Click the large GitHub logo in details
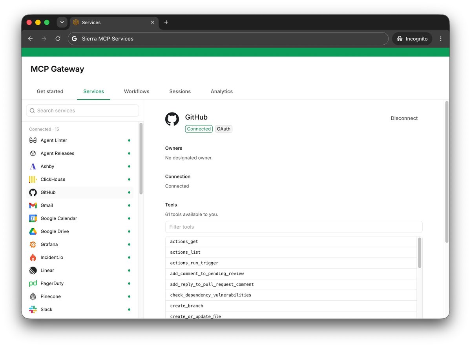 172,119
